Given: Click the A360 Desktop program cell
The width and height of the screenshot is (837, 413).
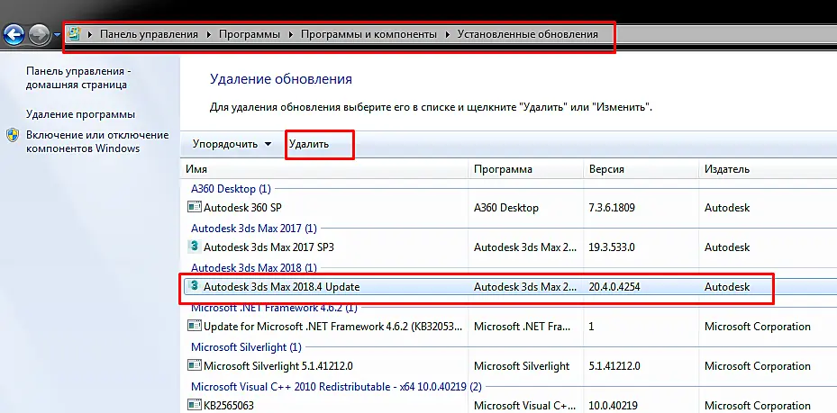Looking at the screenshot, I should [x=506, y=208].
